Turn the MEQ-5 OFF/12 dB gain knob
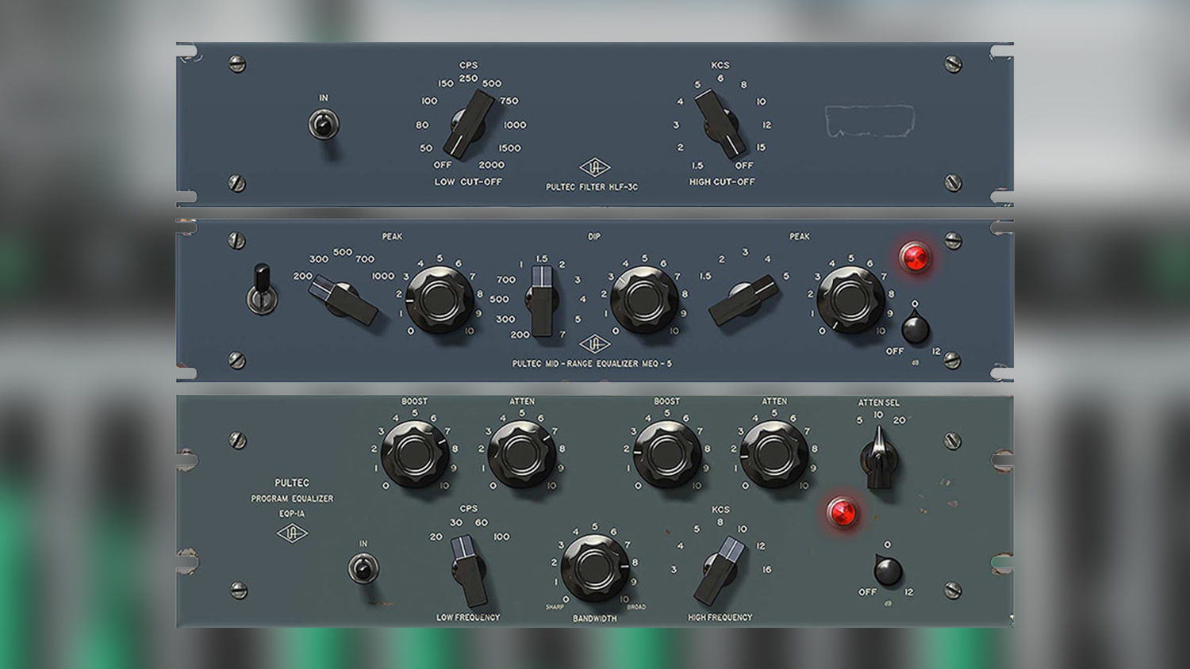 tap(914, 328)
